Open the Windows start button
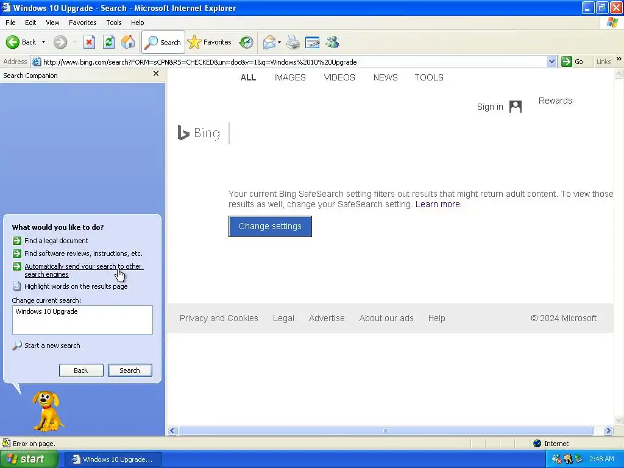The width and height of the screenshot is (624, 468). [x=29, y=459]
